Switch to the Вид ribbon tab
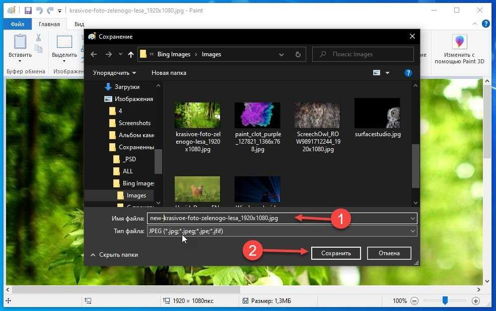 [79, 24]
